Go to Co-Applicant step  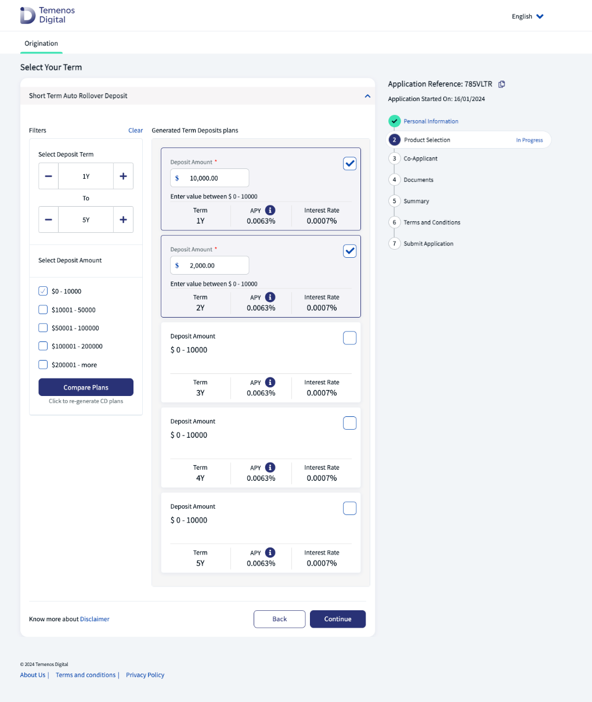click(x=420, y=159)
